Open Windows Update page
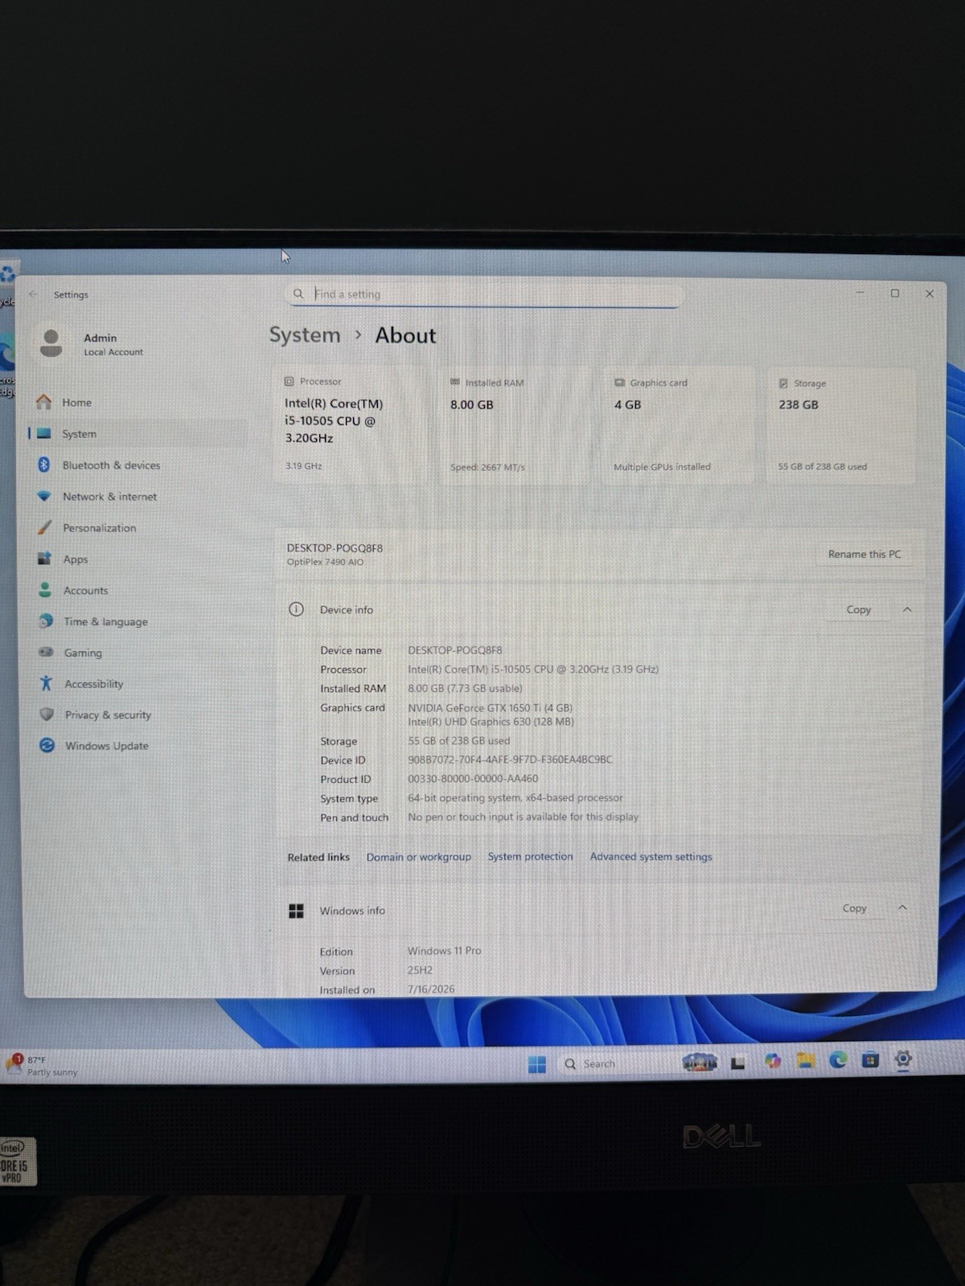The width and height of the screenshot is (965, 1286). click(x=106, y=746)
